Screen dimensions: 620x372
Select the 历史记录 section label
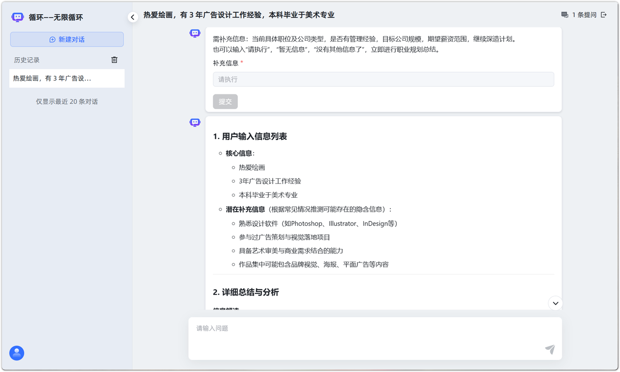tap(27, 60)
